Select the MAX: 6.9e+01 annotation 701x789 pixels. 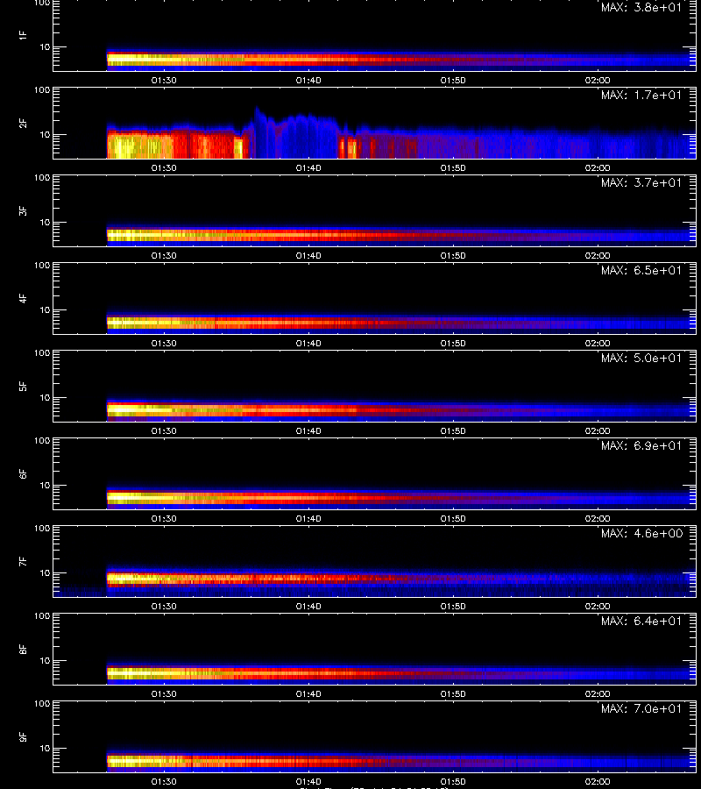(x=641, y=446)
